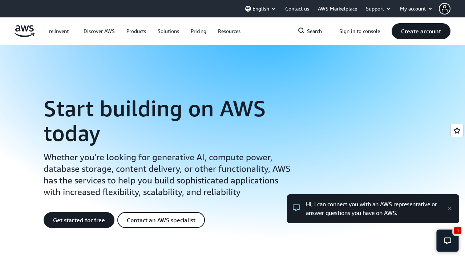The height and width of the screenshot is (261, 465).
Task: Open AWS Marketplace link
Action: (337, 8)
